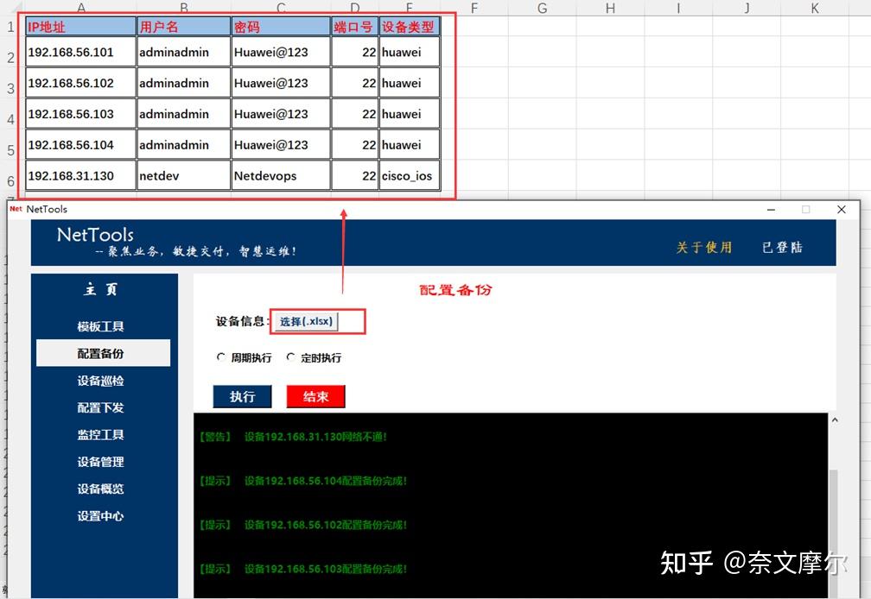Screen dimensions: 871x599
Task: Open the 配置下发 configuration deployment module
Action: pyautogui.click(x=101, y=407)
